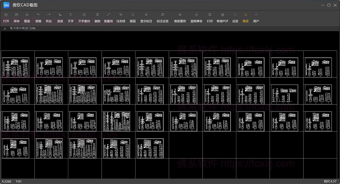
Task: Click the orange 购买 purchase link
Action: point(245,18)
